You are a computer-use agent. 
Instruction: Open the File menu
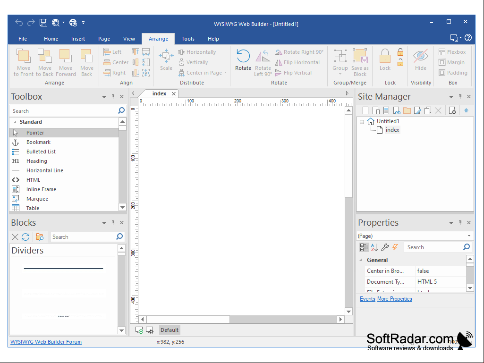tap(23, 39)
